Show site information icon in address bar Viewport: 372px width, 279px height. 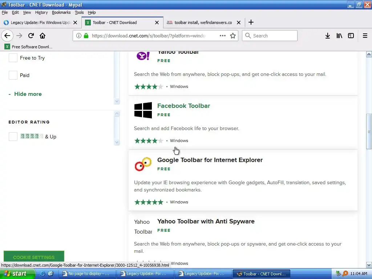point(79,36)
